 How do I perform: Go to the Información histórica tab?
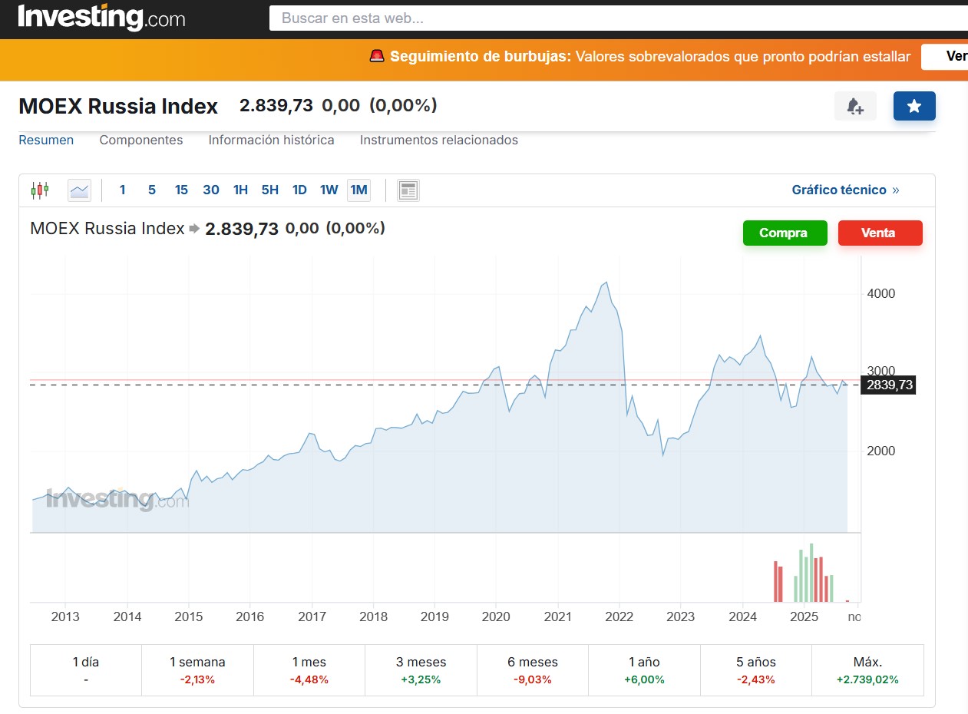click(271, 140)
